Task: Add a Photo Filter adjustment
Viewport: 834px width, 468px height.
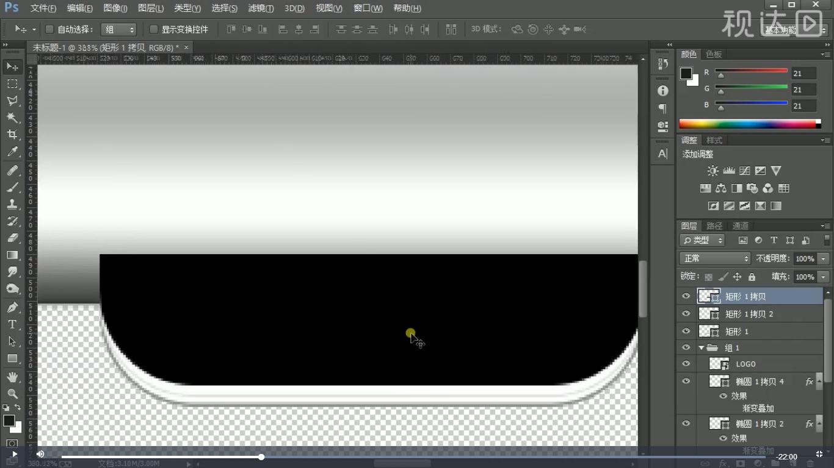Action: coord(752,188)
